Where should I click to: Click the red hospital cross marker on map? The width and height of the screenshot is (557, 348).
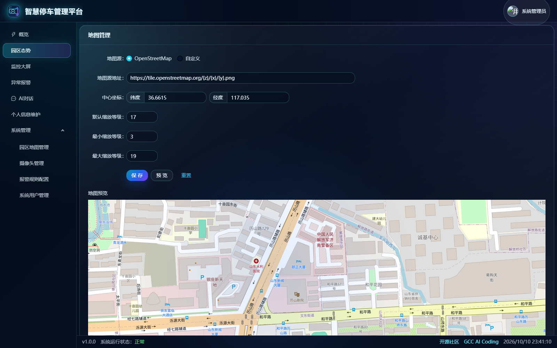click(256, 261)
